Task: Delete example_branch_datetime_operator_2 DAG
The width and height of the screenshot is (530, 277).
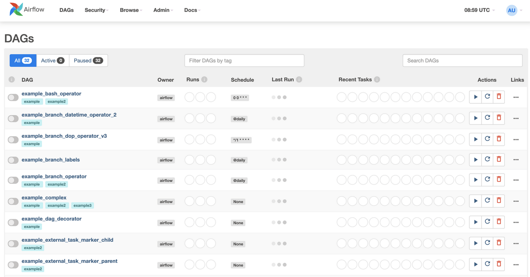Action: (x=499, y=118)
